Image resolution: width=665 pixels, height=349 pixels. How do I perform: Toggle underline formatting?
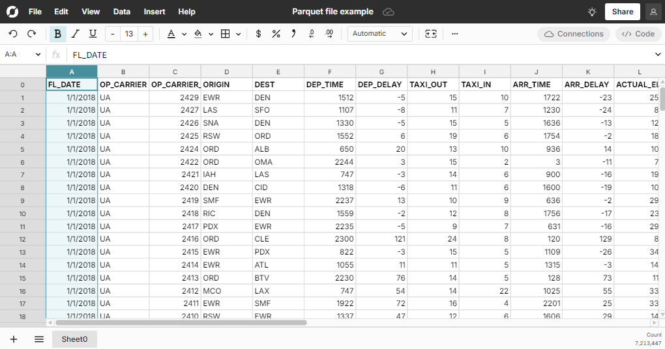(x=93, y=34)
